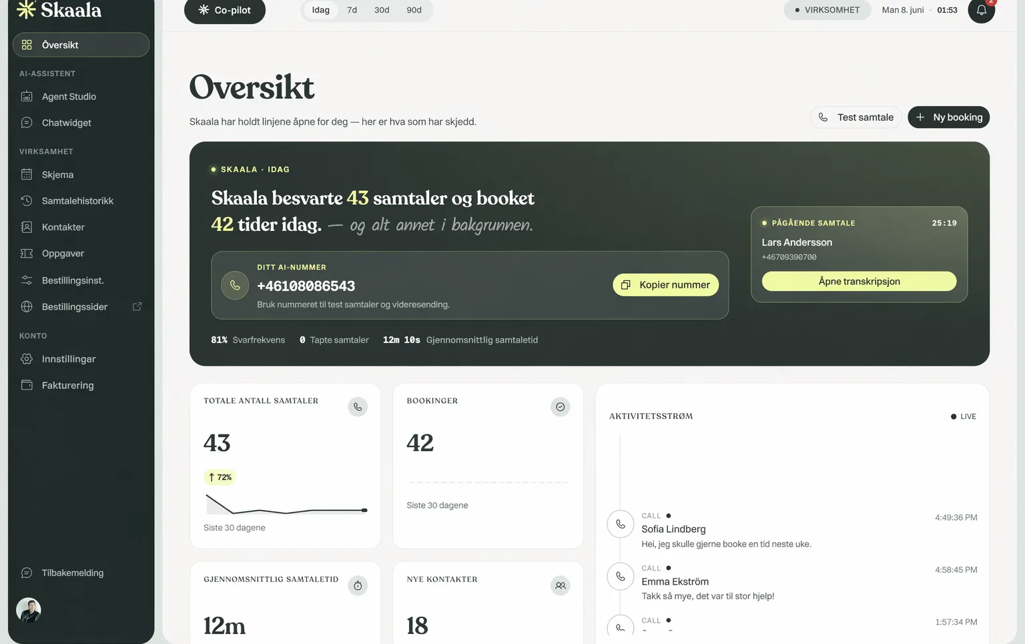Click timestamp 4:58:45 PM
The image size is (1025, 644).
tap(956, 570)
